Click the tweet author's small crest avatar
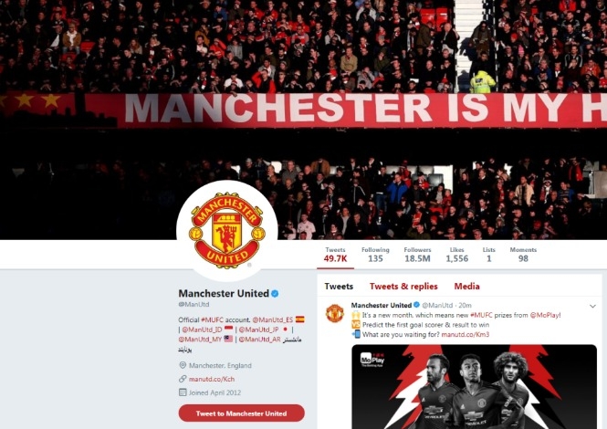607x429 pixels. click(x=335, y=313)
